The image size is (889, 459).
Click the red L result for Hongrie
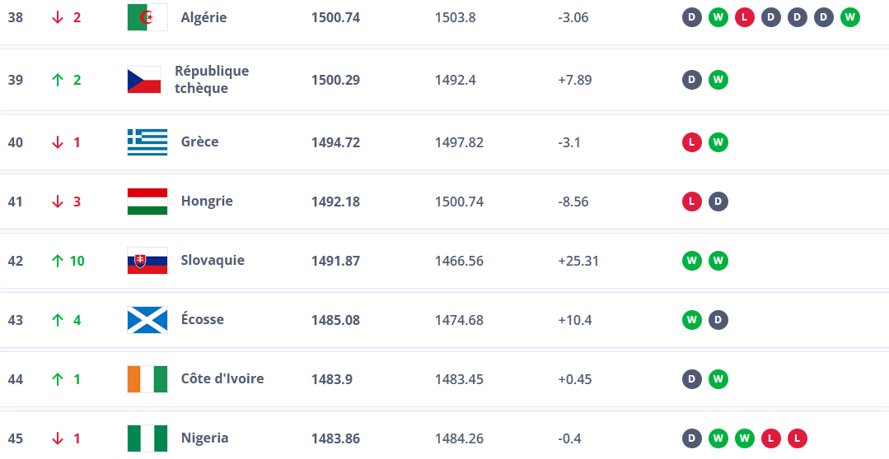click(x=692, y=202)
